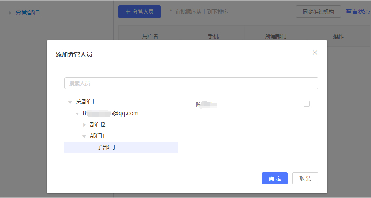The image size is (371, 198).
Task: Click the 搜索人员 search field
Action: (191, 83)
